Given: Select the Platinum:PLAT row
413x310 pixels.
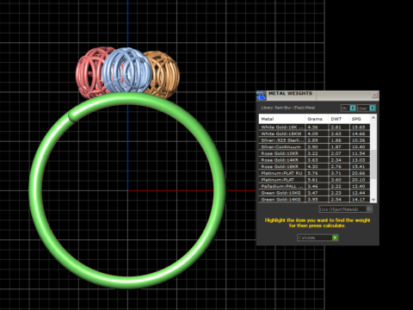Looking at the screenshot, I should [314, 180].
